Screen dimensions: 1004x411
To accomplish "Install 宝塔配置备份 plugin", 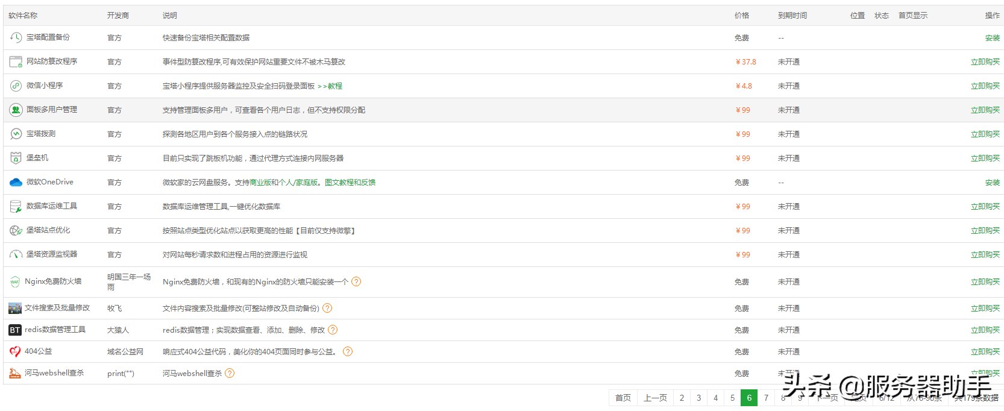I will (992, 37).
